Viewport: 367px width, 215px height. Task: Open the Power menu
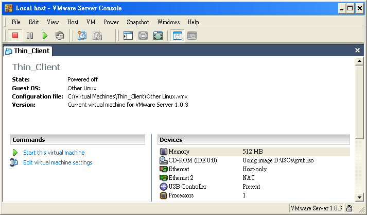111,22
